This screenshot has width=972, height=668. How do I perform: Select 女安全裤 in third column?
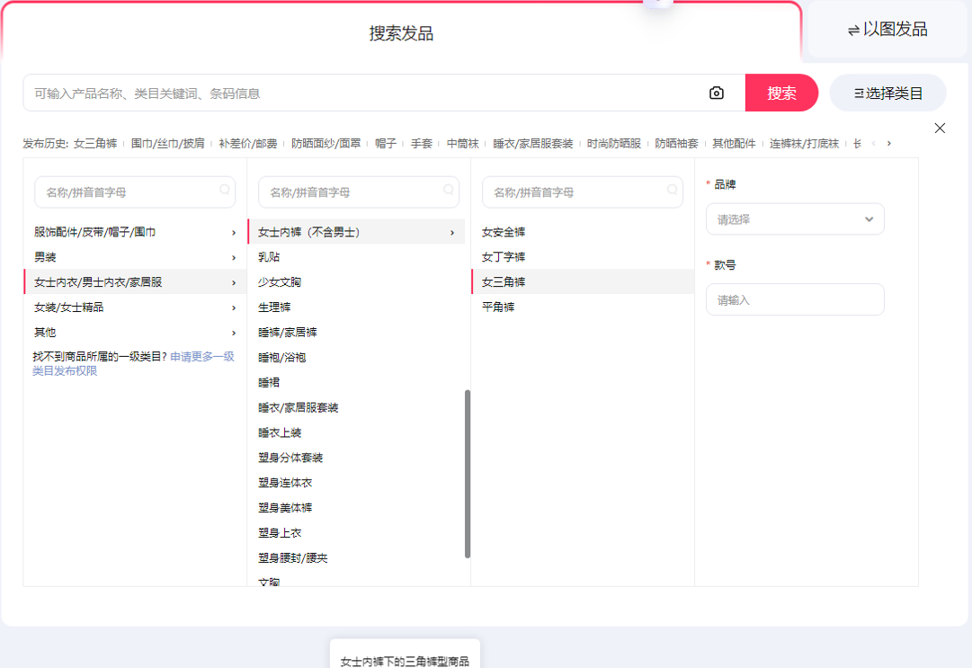(583, 232)
